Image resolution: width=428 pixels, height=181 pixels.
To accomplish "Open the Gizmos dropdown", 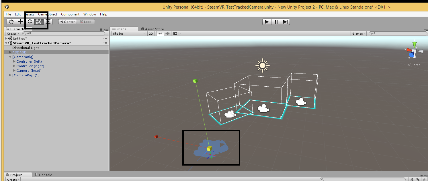I will click(359, 33).
